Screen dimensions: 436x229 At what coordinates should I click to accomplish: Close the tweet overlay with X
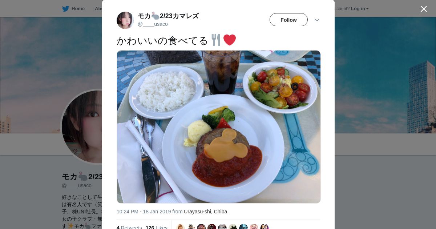point(424,9)
